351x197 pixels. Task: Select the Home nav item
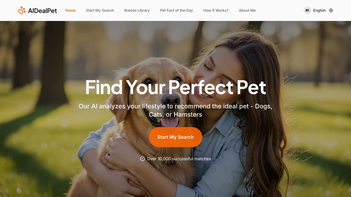point(70,10)
